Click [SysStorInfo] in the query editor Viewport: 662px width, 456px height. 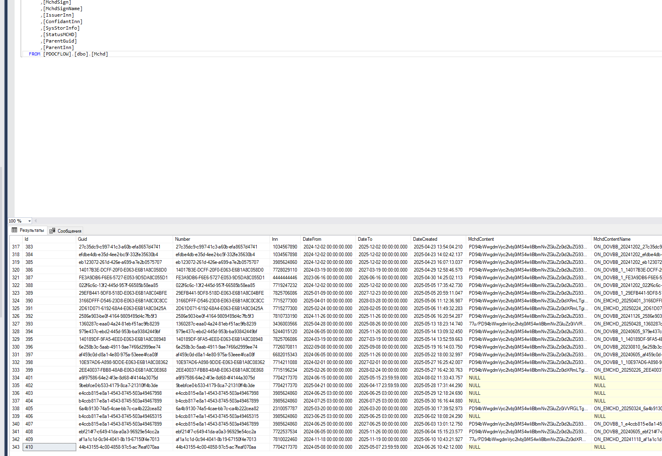(62, 28)
